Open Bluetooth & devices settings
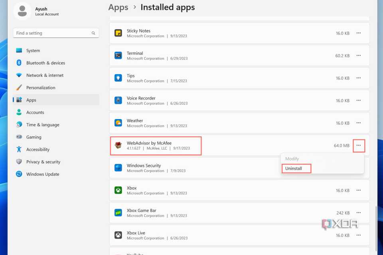Screen dimensions: 383x255 56,63
